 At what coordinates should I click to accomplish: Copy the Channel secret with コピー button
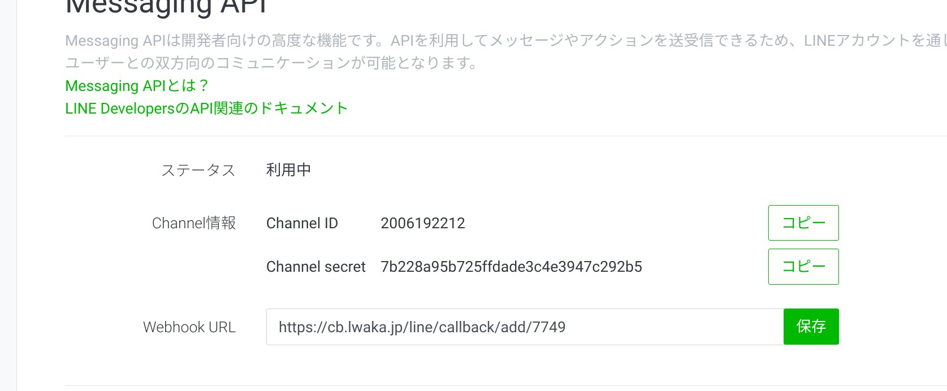coord(803,267)
